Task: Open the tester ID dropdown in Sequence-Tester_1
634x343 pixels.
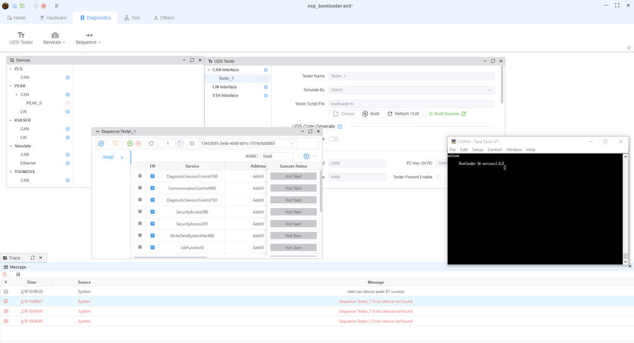Action: click(x=248, y=143)
